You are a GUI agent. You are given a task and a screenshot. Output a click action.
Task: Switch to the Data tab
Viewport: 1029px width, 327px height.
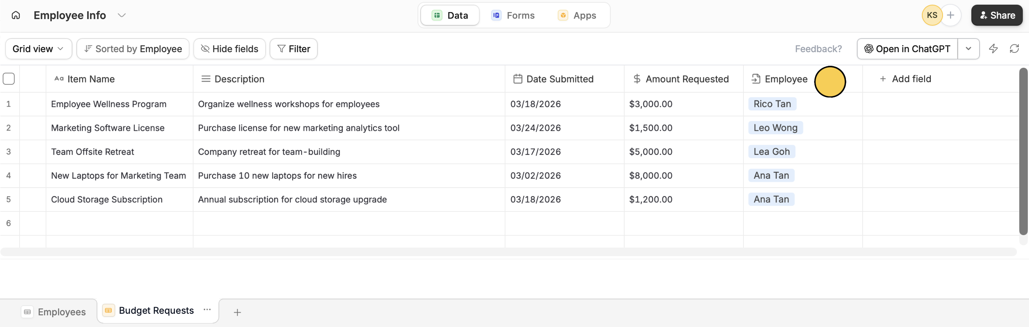pyautogui.click(x=450, y=15)
